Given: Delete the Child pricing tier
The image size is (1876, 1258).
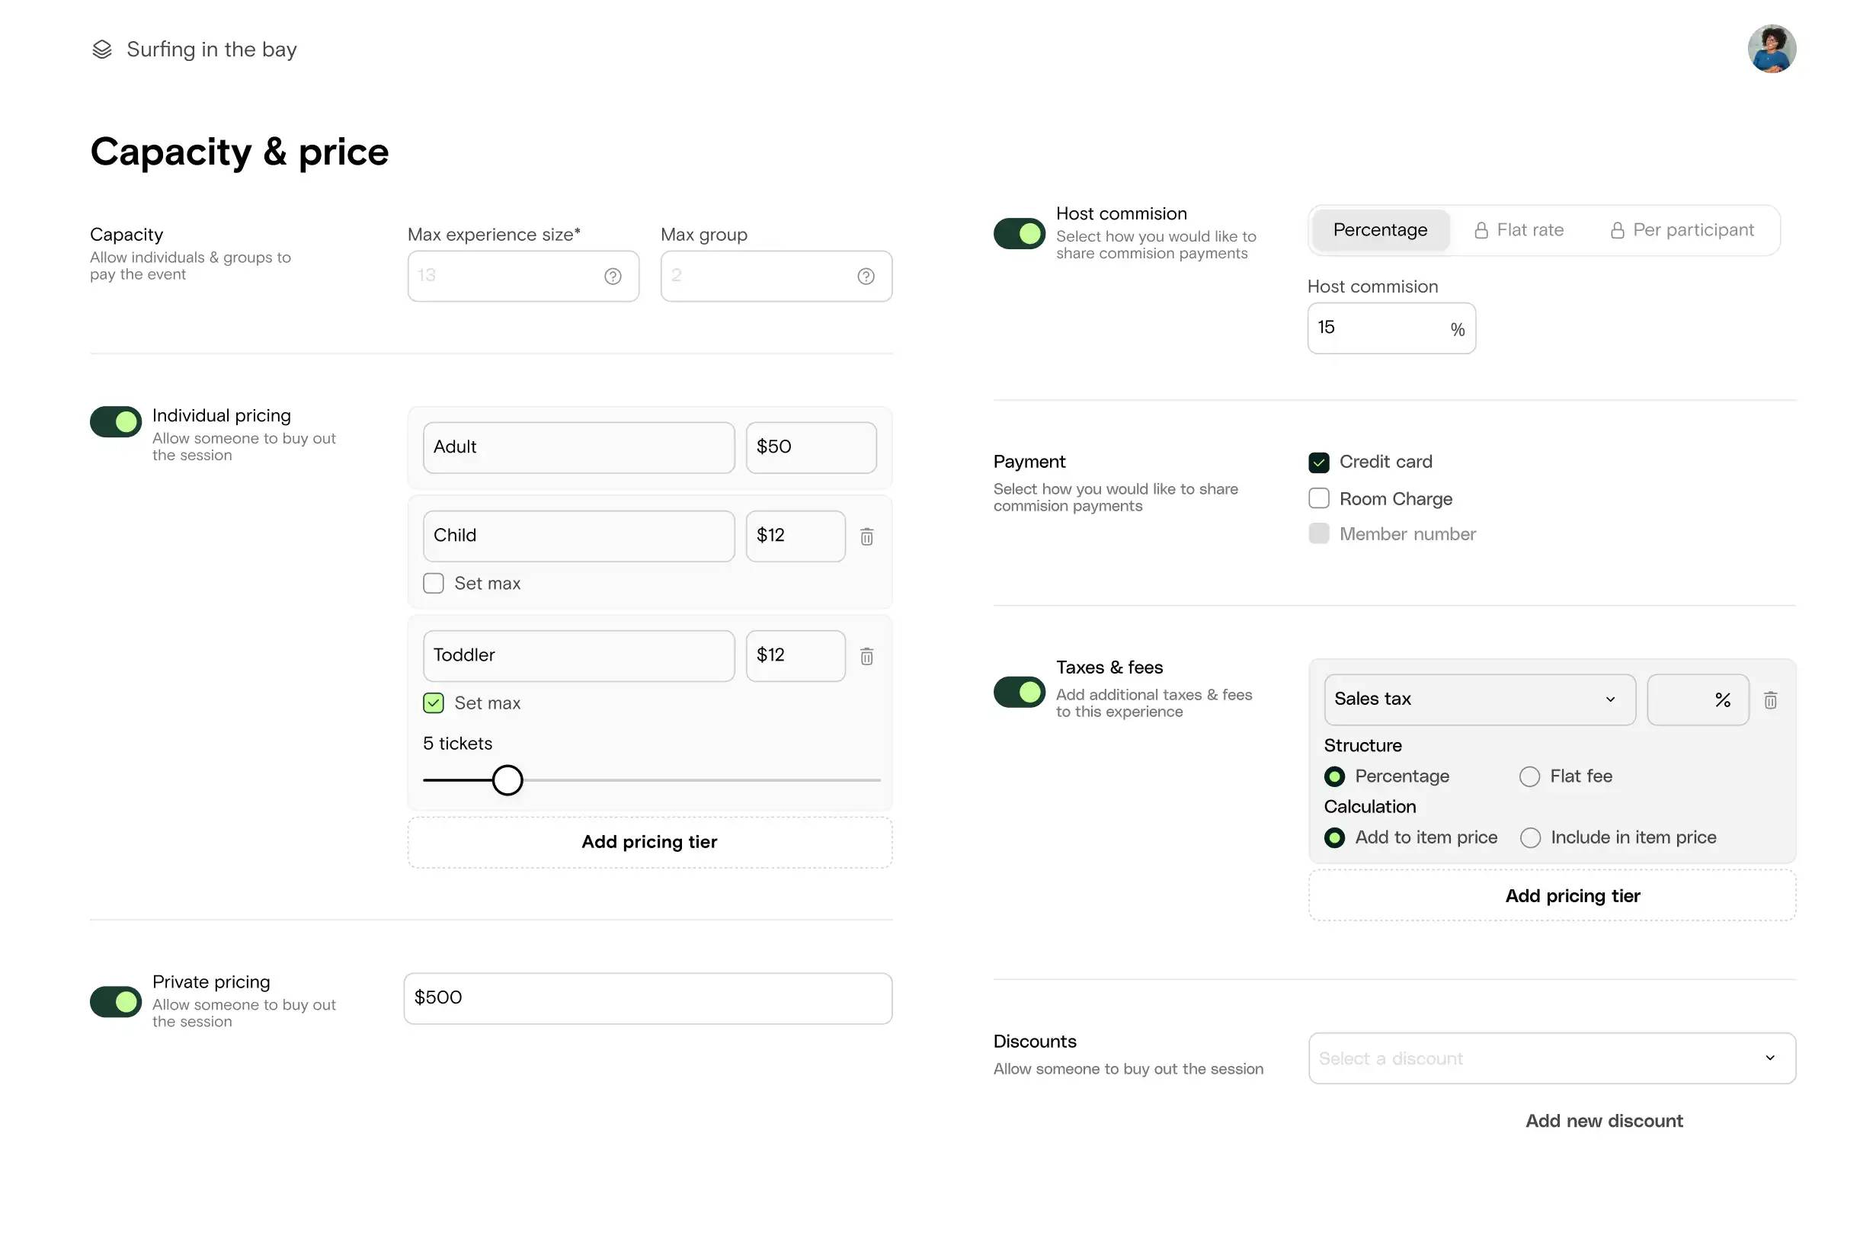Looking at the screenshot, I should coord(866,536).
